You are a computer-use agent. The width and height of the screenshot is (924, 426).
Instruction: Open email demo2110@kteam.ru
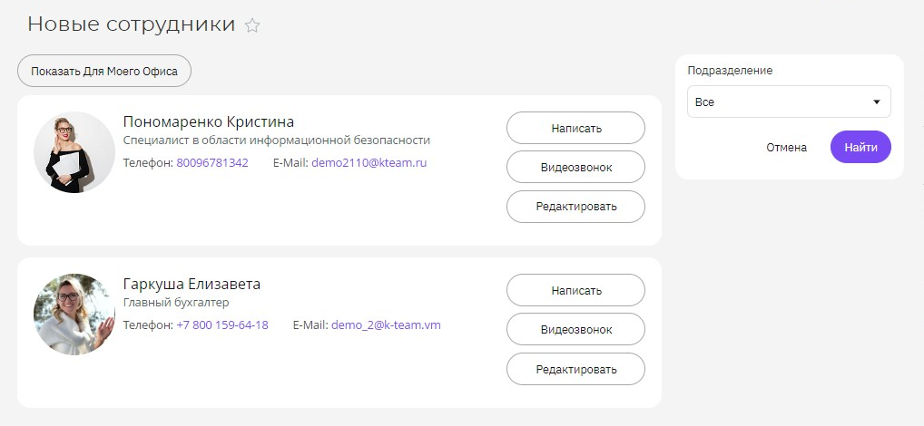pos(369,163)
